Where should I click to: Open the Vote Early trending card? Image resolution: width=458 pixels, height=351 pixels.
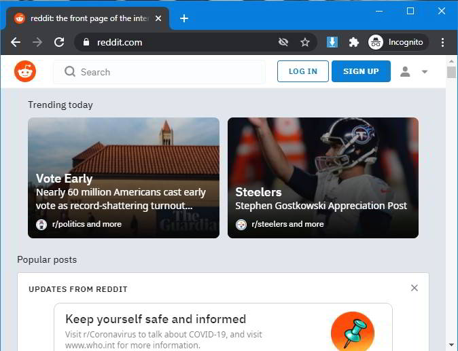pos(124,178)
